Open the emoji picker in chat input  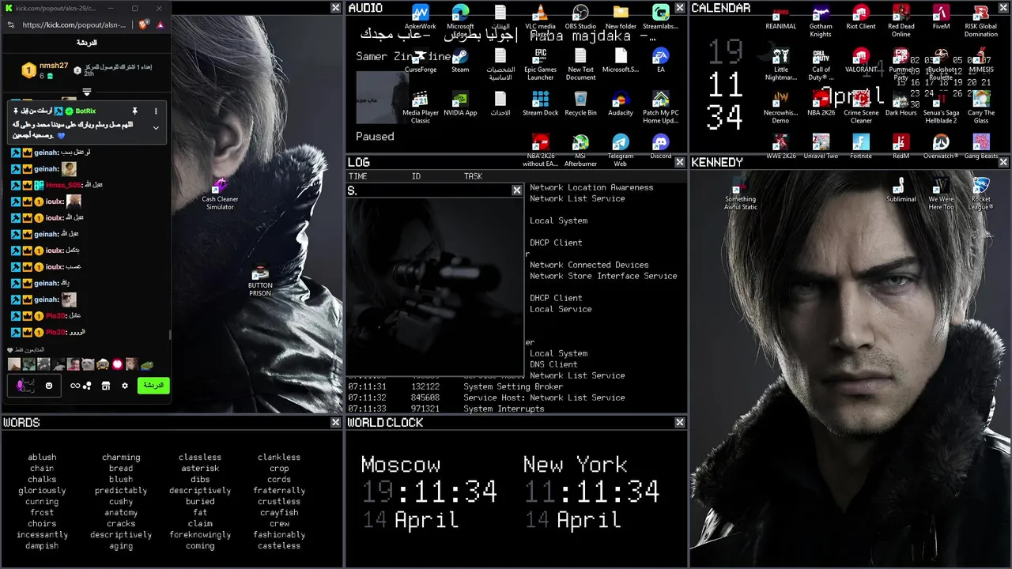(x=49, y=386)
